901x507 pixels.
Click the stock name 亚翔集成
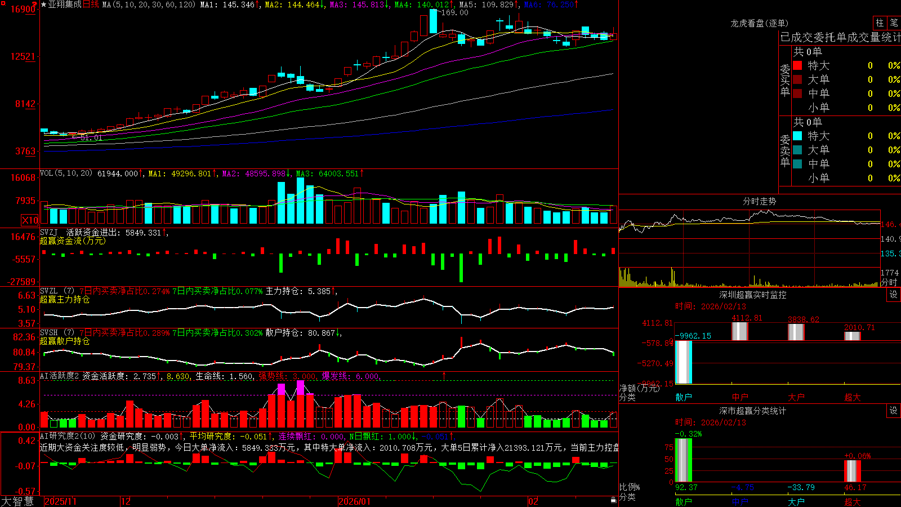tap(64, 5)
